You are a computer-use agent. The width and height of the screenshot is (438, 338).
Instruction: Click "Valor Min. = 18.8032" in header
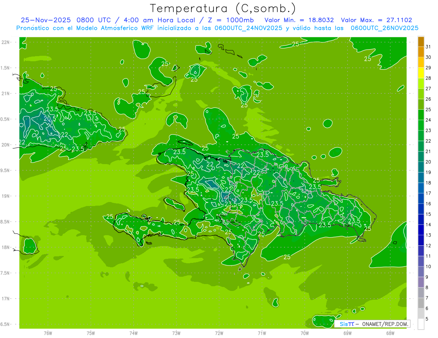click(x=299, y=20)
